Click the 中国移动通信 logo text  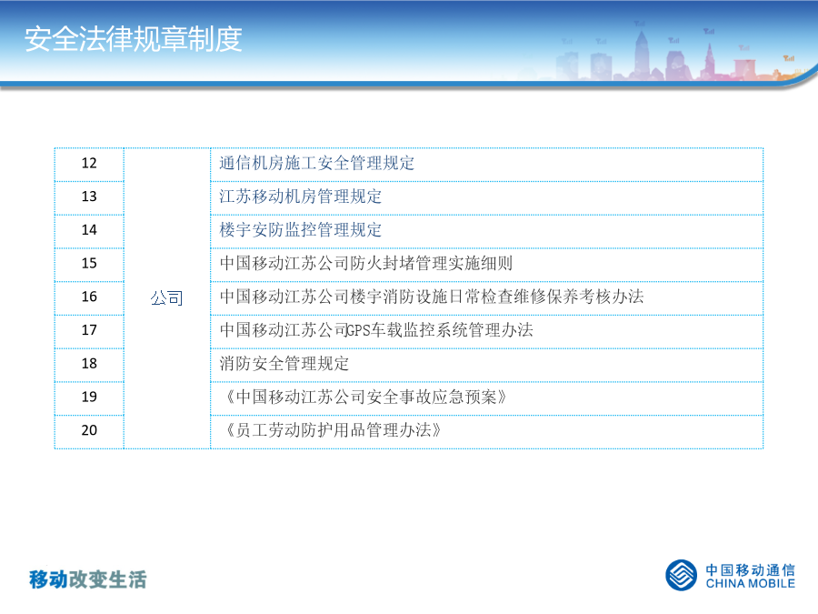pyautogui.click(x=750, y=569)
